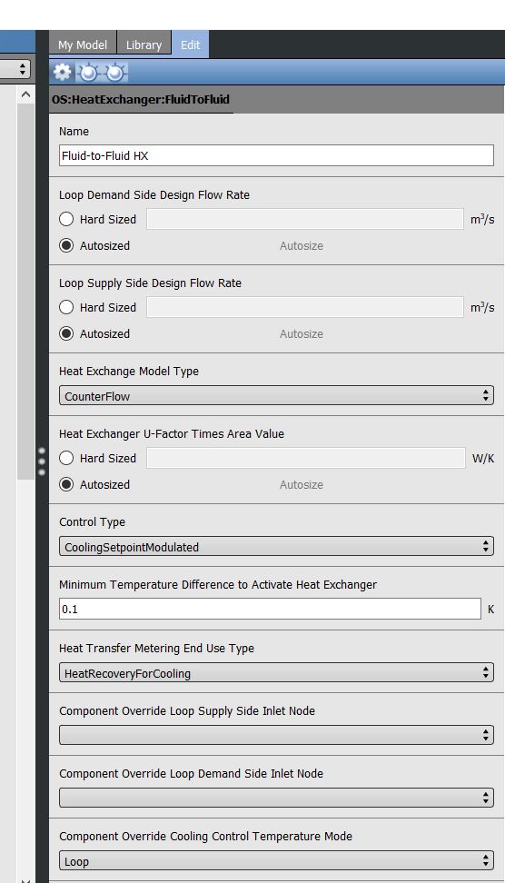Switch to the Library tab

pyautogui.click(x=144, y=45)
